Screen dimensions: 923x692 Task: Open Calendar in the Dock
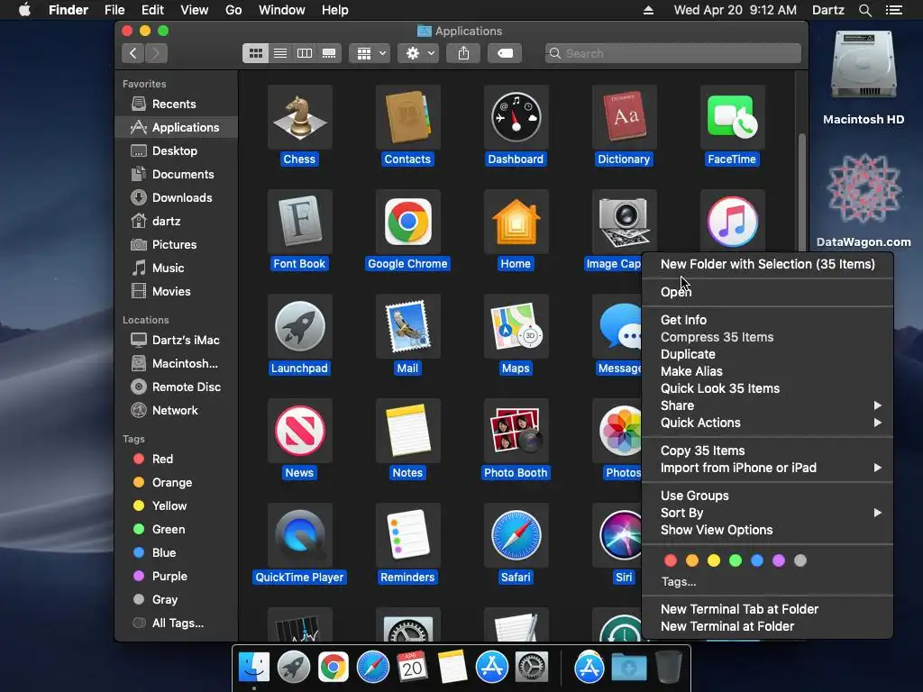click(412, 668)
